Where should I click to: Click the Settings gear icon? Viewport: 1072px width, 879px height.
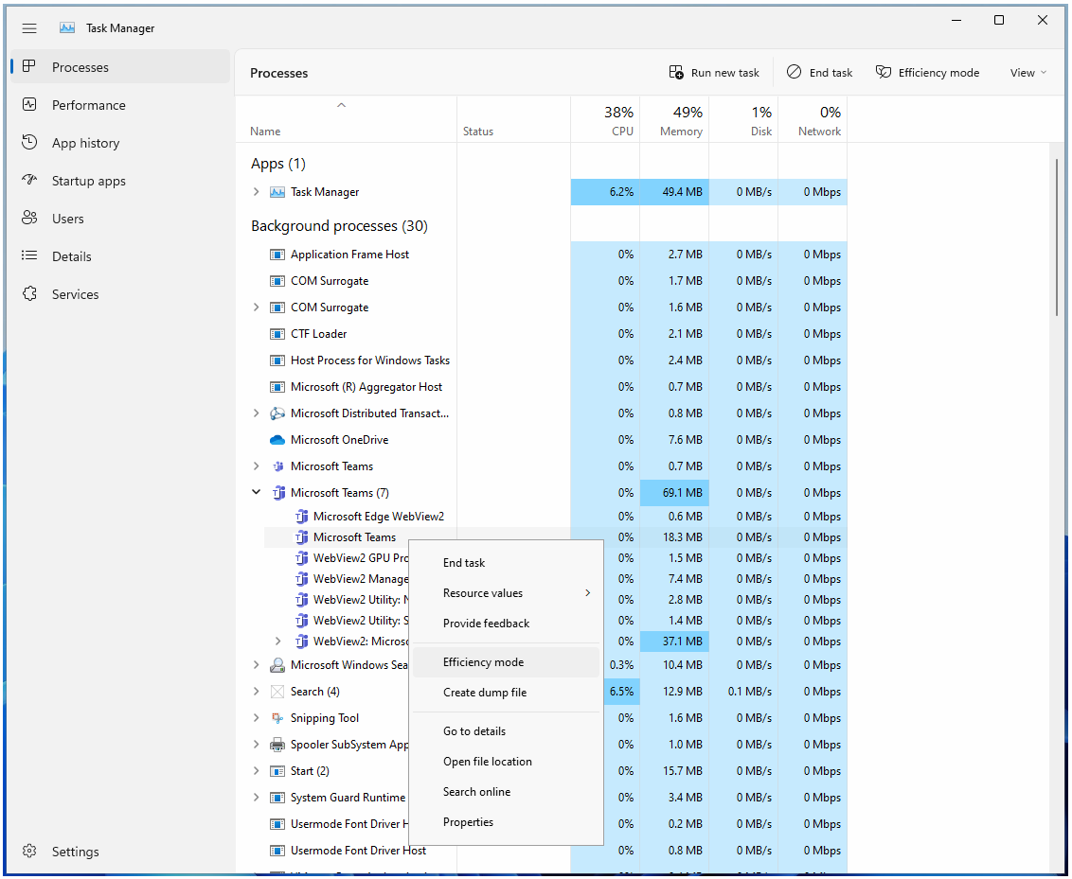[28, 851]
